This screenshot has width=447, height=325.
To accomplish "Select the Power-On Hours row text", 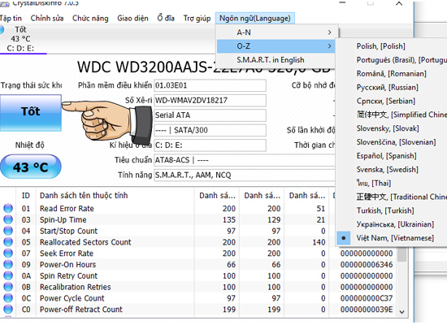I will tap(67, 265).
